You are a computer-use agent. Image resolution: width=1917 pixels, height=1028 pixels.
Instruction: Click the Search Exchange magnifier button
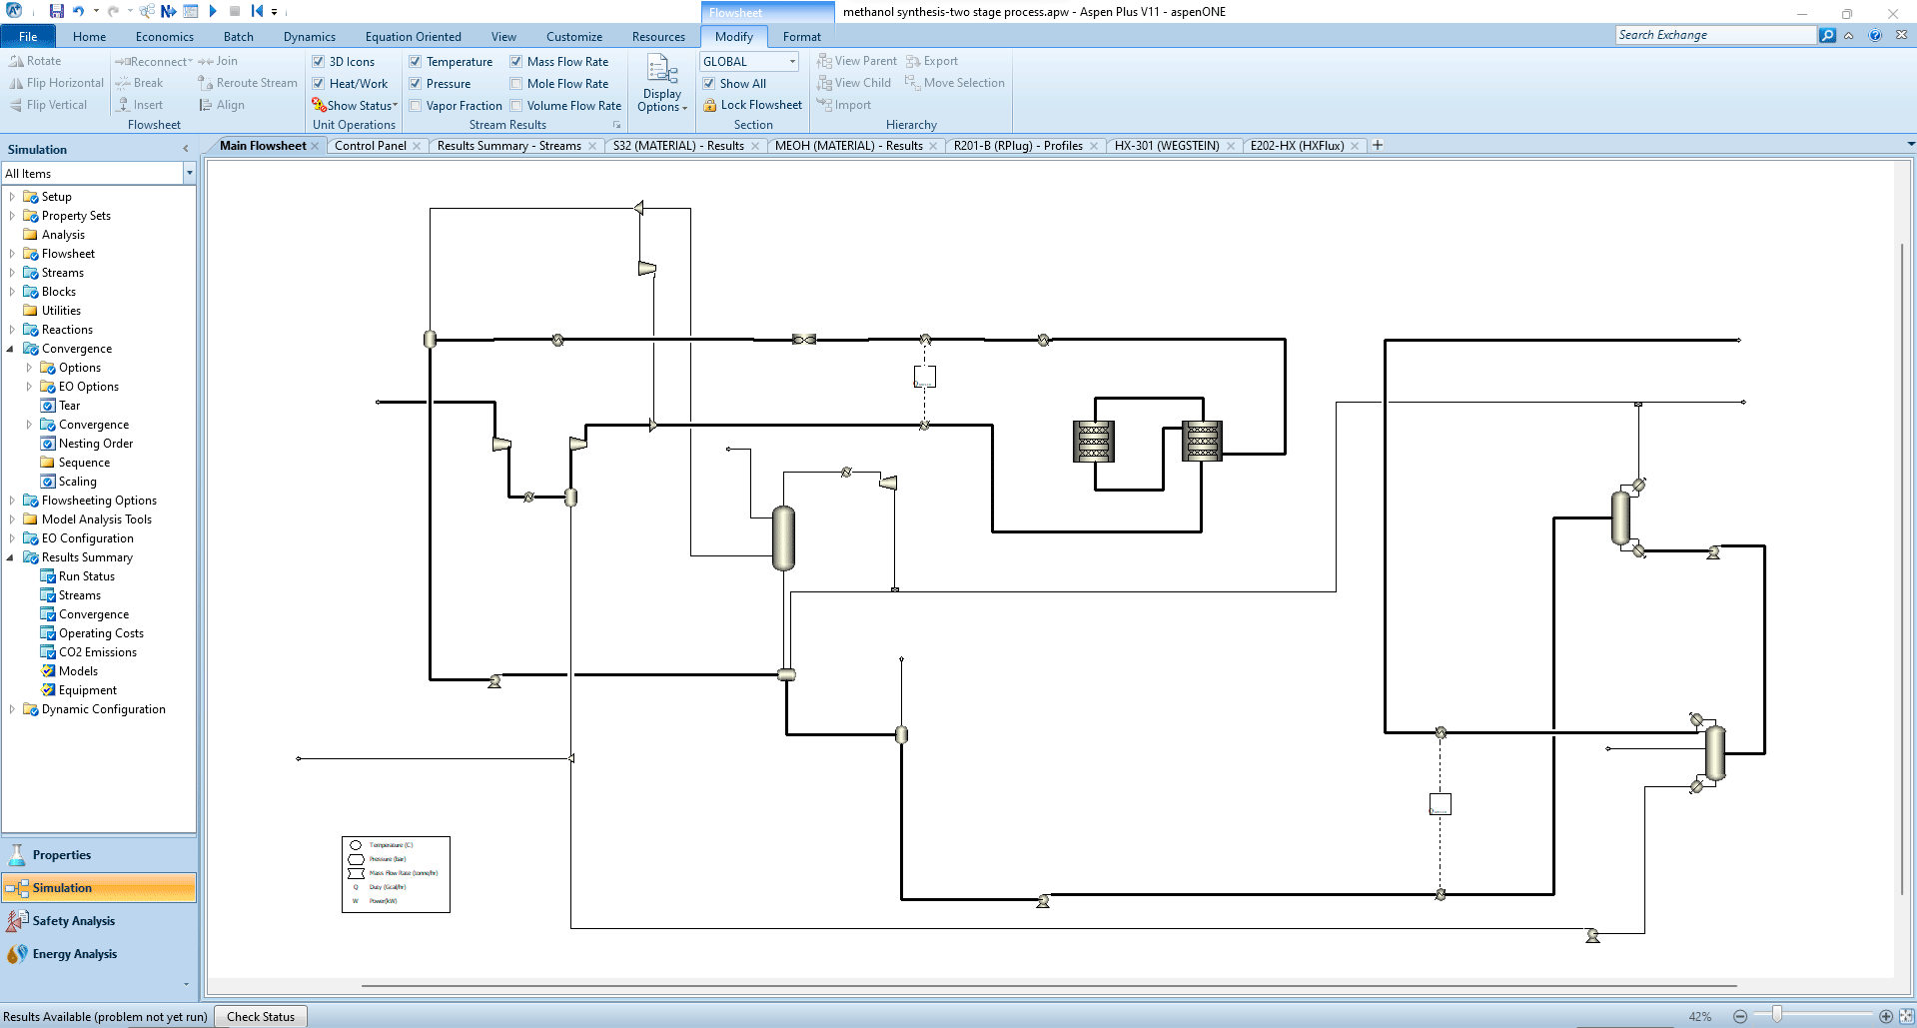click(x=1827, y=35)
